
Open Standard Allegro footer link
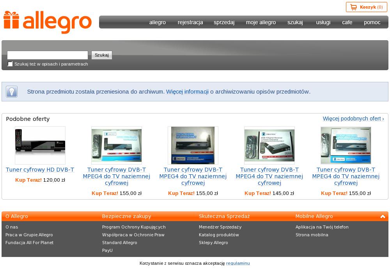119,243
